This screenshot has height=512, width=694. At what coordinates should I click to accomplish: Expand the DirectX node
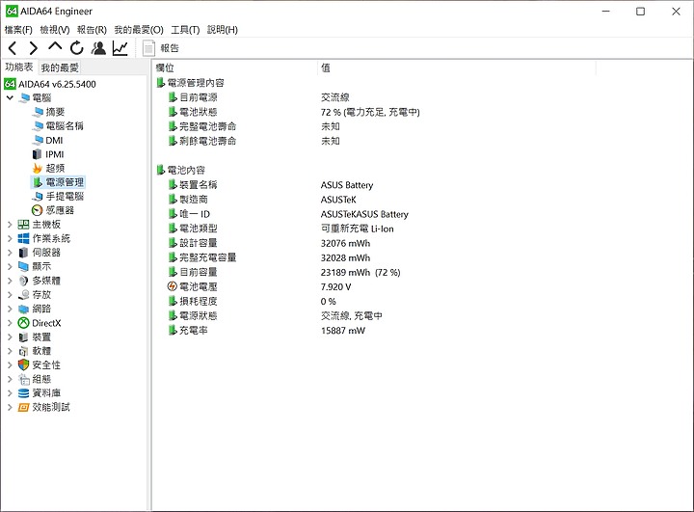tap(10, 323)
